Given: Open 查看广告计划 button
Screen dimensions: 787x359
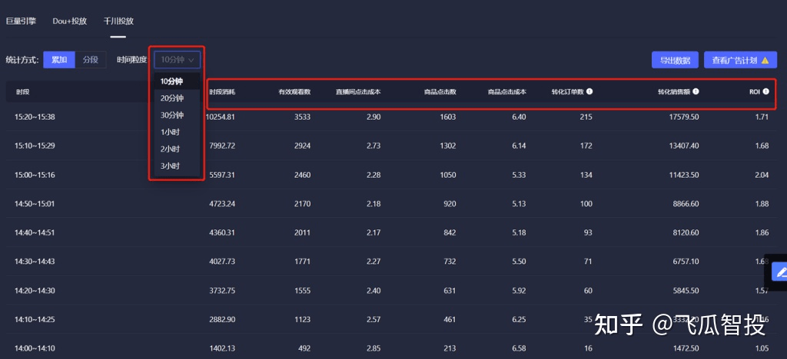Looking at the screenshot, I should pos(740,60).
